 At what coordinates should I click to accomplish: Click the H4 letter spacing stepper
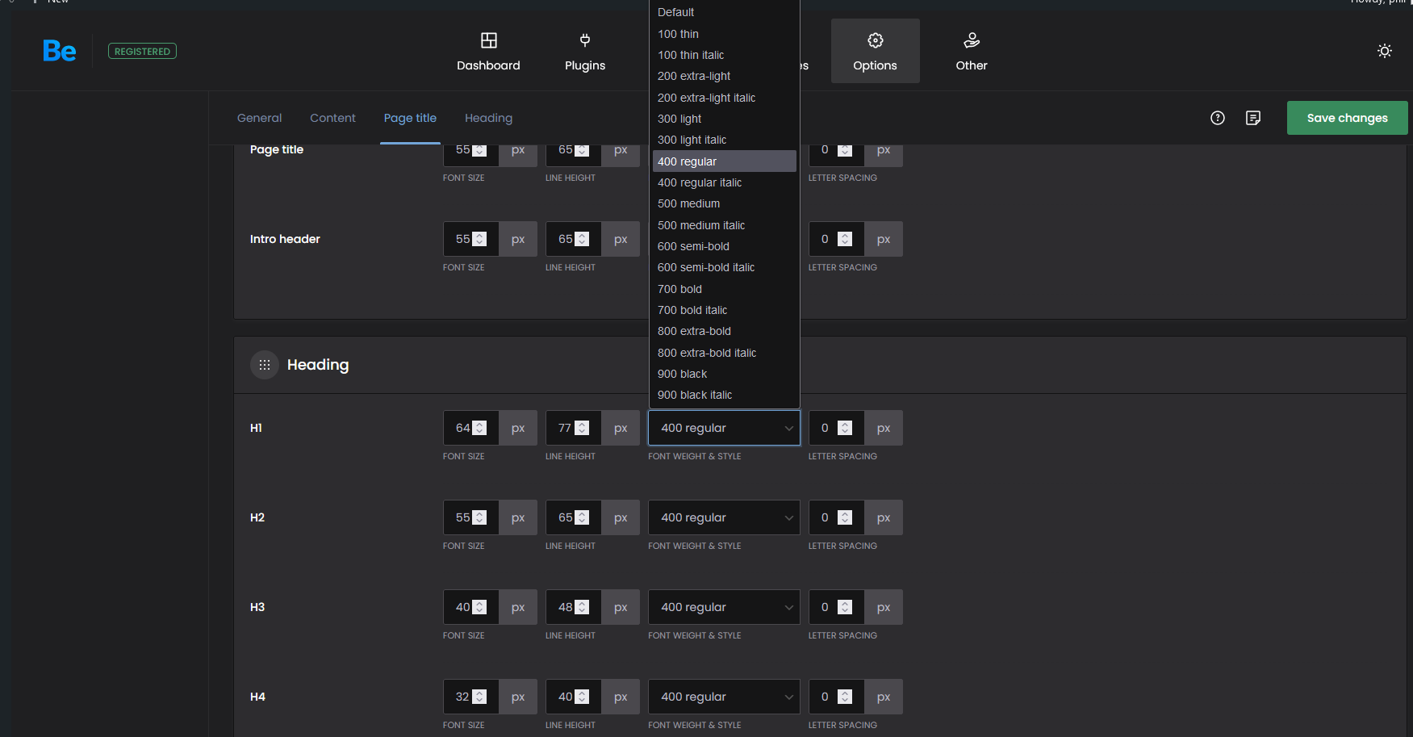point(845,697)
